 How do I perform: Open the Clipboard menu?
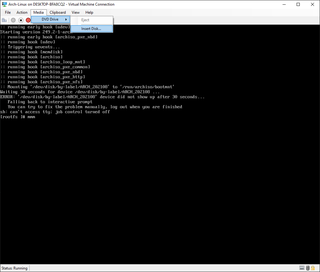tap(58, 13)
